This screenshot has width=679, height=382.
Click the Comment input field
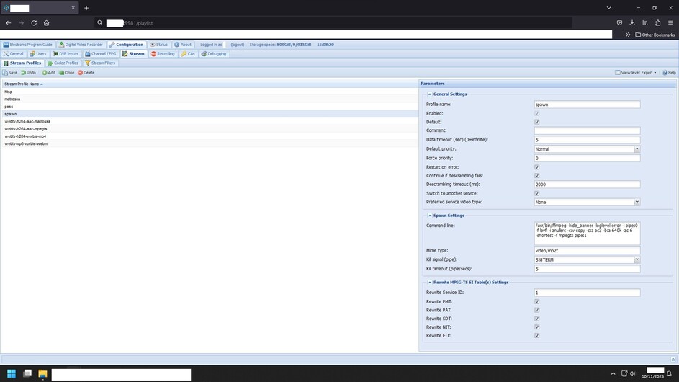587,130
